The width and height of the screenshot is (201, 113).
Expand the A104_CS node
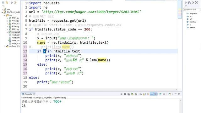pos(7,24)
